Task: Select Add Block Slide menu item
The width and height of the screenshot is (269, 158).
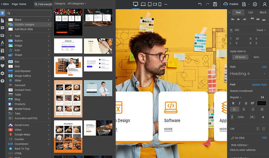Action: pos(29,29)
